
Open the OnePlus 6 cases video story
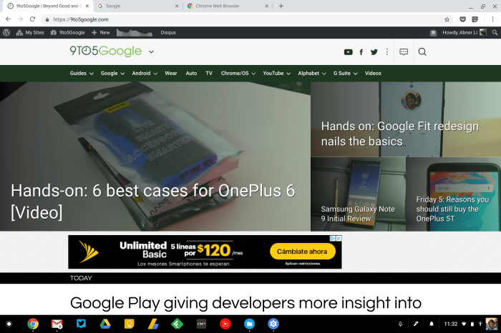(x=153, y=201)
